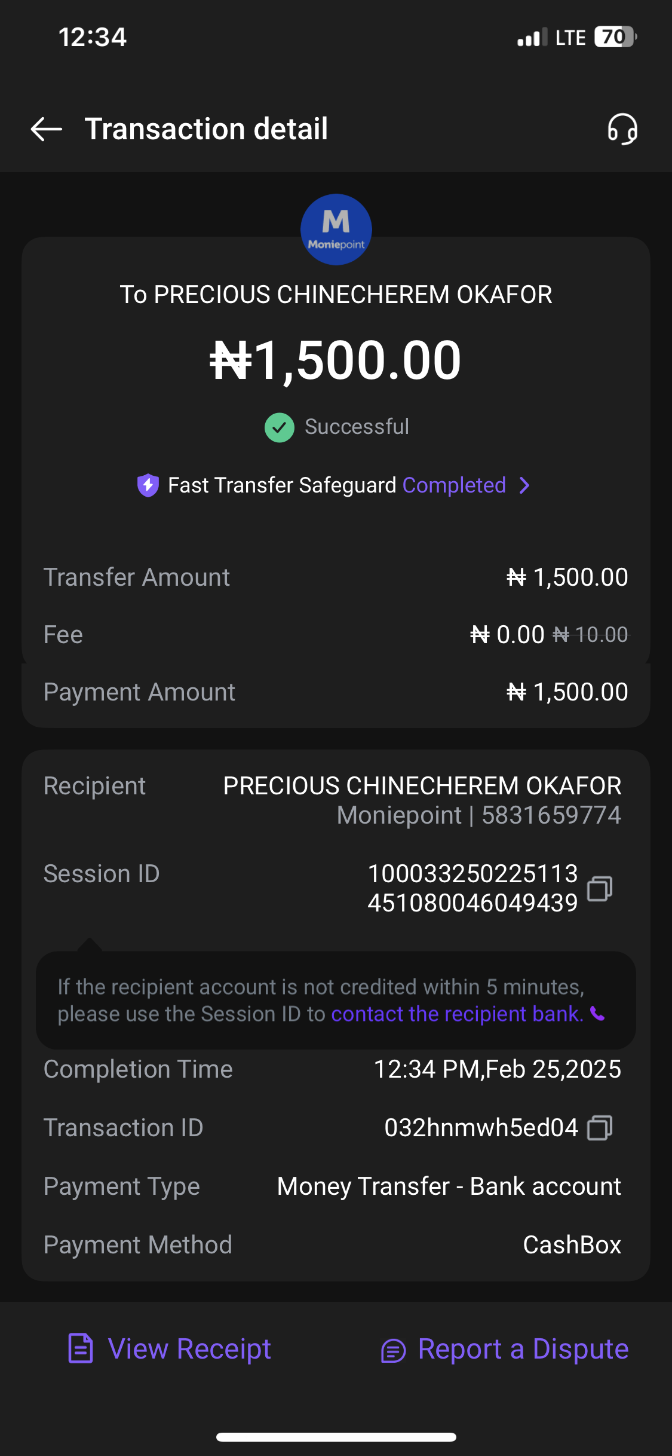
Task: Tap the phone icon beside recipient bank
Action: [x=597, y=1014]
